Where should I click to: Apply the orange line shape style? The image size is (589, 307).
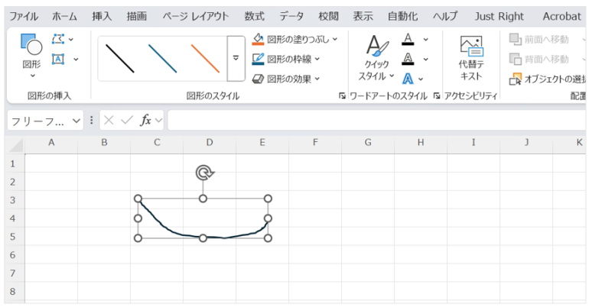pos(205,59)
